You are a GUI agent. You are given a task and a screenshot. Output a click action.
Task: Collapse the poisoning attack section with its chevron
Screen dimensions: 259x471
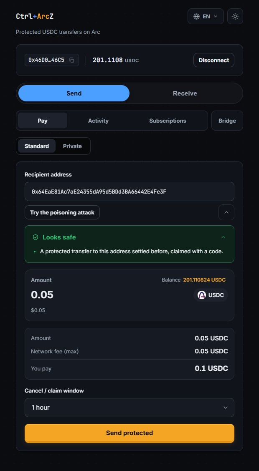click(226, 212)
